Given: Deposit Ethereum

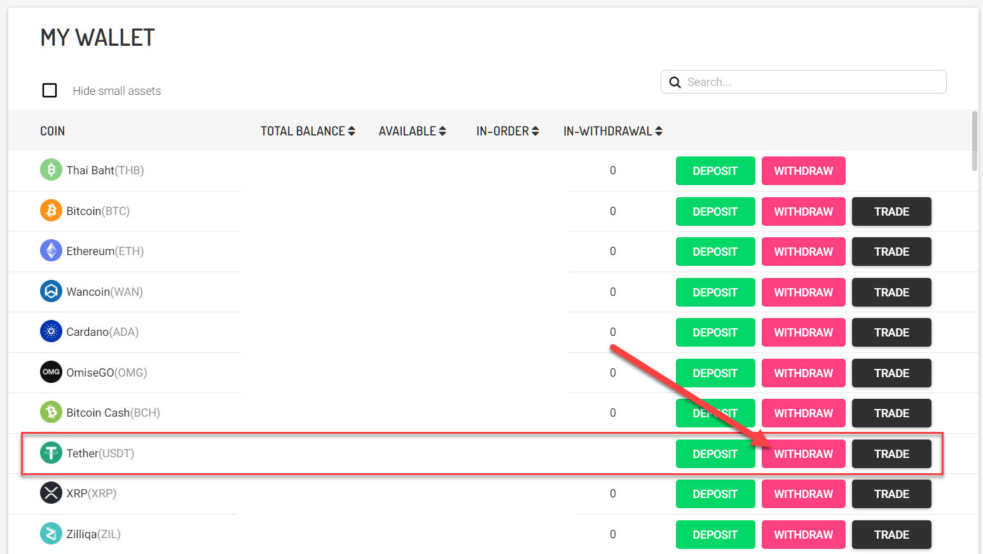Looking at the screenshot, I should (x=715, y=251).
